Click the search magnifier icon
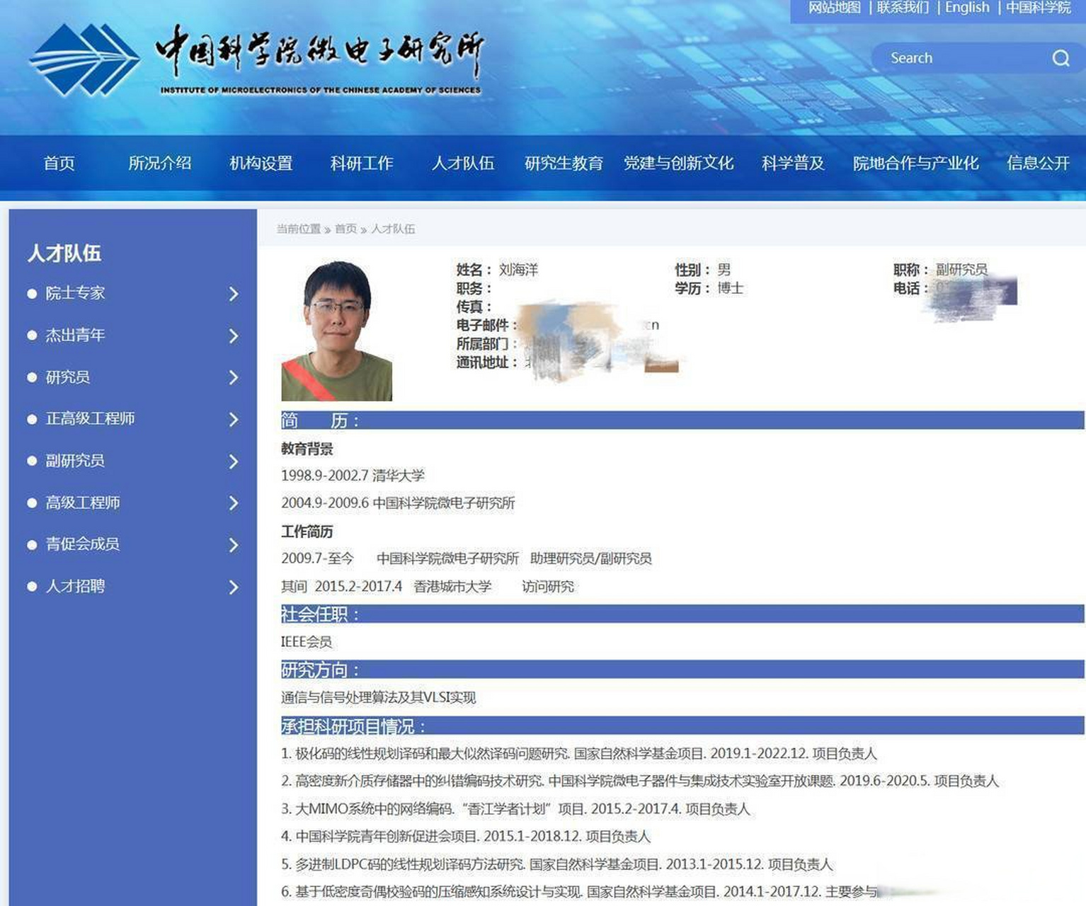The image size is (1086, 906). click(1060, 58)
